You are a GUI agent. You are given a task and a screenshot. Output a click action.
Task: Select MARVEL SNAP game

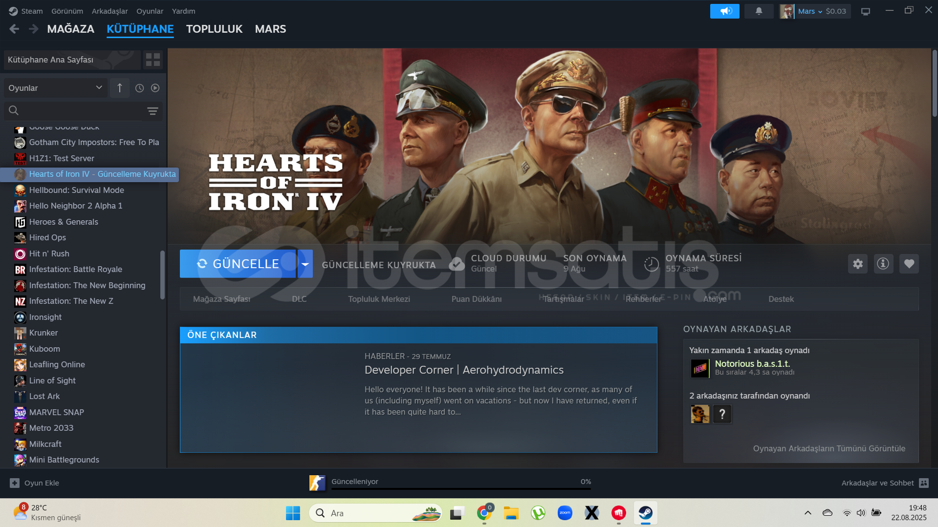57,412
